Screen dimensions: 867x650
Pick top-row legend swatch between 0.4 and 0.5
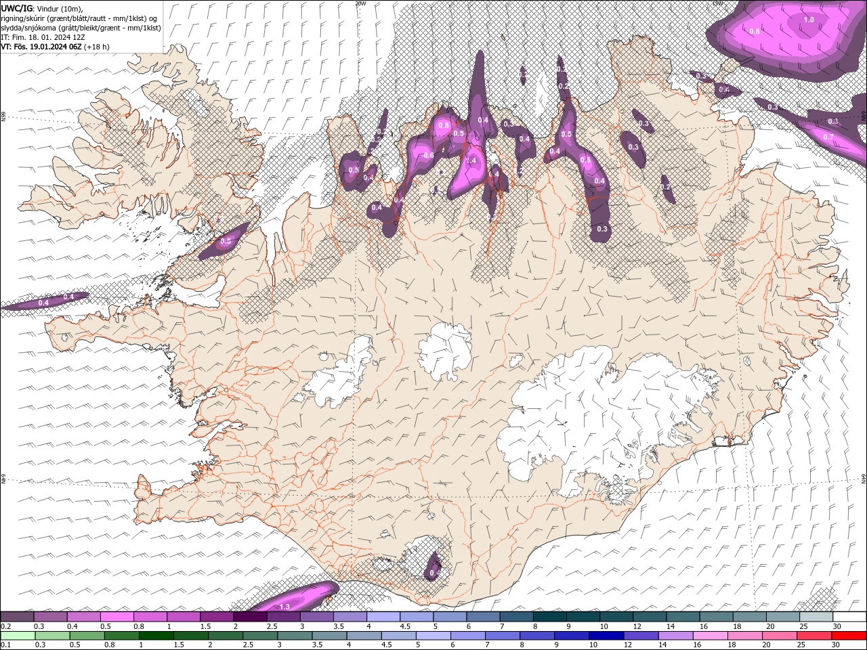click(x=83, y=617)
